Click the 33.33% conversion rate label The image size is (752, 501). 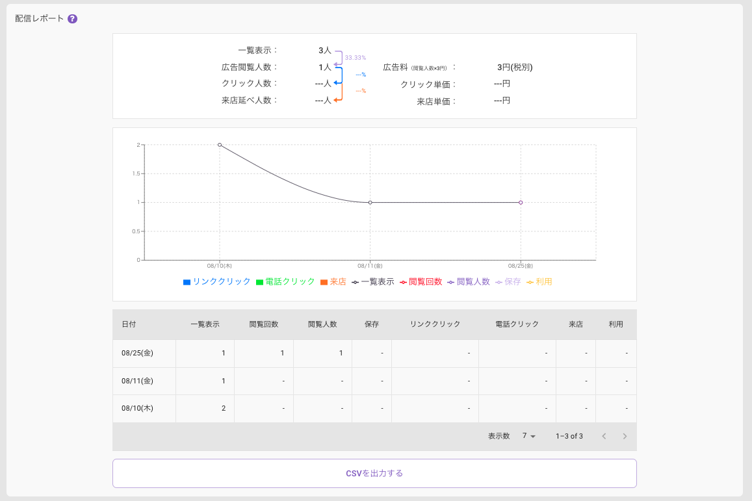point(356,58)
